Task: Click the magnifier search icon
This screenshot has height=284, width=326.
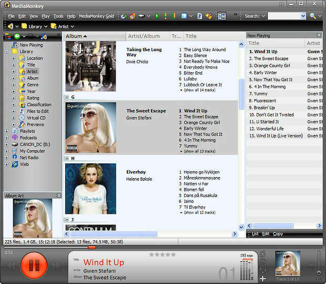Action: [313, 16]
